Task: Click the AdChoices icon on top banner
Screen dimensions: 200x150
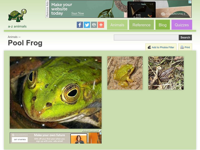Action: 190,2
